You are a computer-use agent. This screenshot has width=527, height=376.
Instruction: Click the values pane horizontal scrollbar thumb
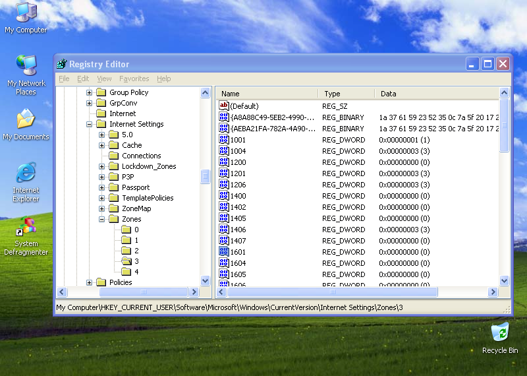333,292
